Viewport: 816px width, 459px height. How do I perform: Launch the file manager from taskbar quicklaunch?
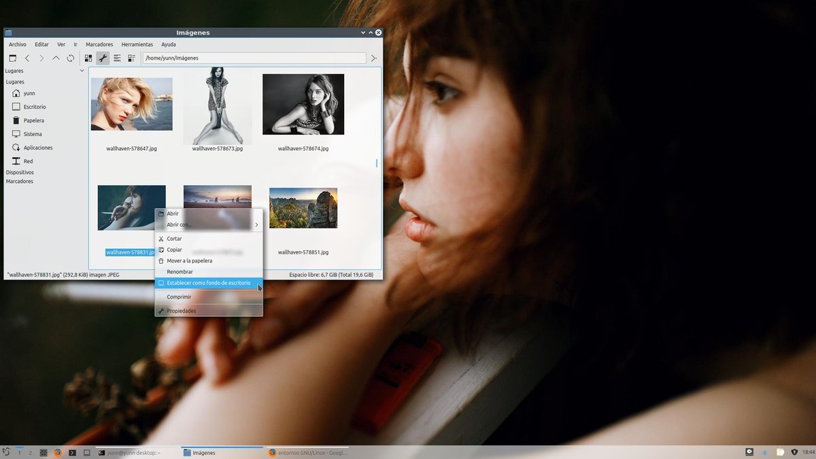44,452
